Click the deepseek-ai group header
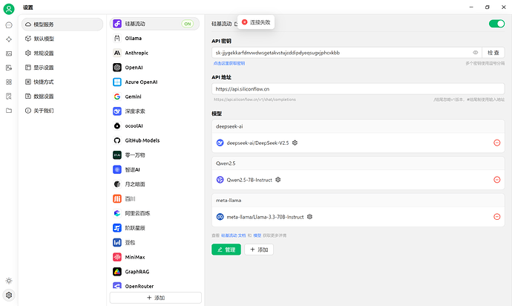 [x=358, y=126]
